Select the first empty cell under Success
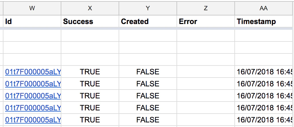 [x=90, y=35]
